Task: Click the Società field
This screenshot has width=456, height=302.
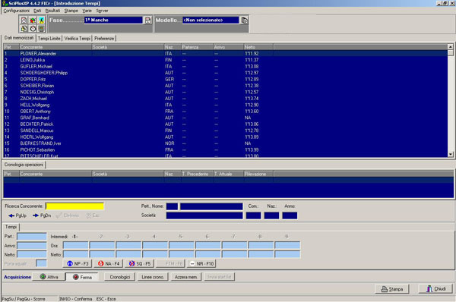Action: click(x=204, y=215)
